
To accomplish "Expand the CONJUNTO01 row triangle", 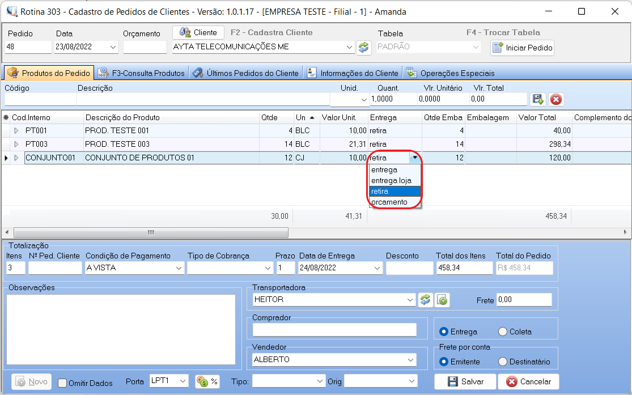I will 16,158.
